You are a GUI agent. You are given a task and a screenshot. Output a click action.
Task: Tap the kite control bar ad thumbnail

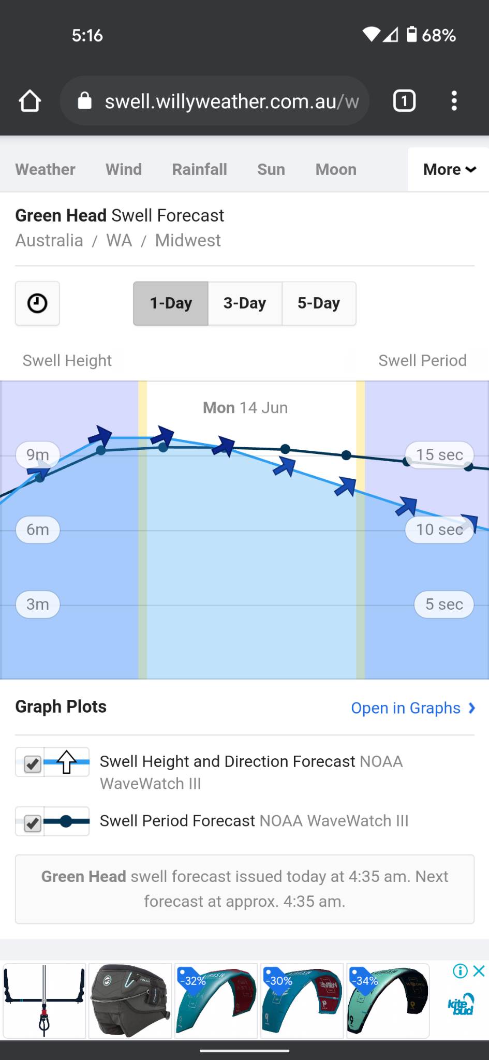[x=44, y=1000]
